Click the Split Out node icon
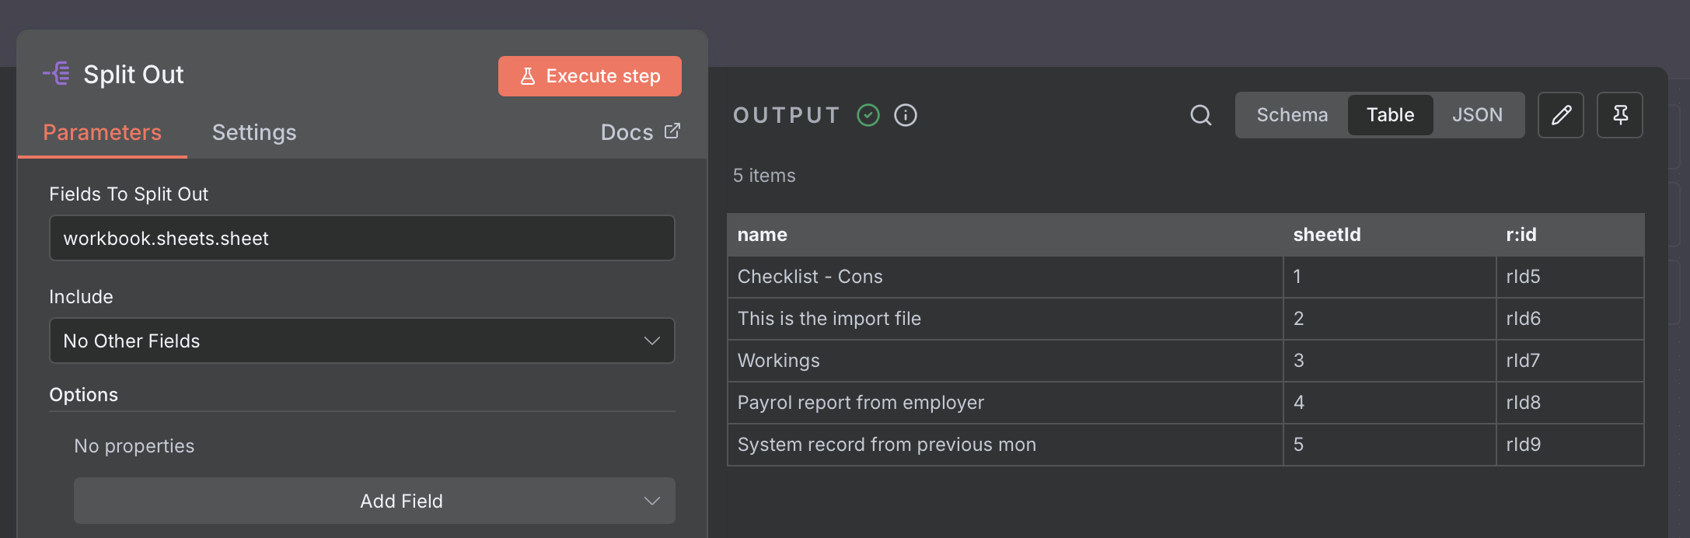The image size is (1690, 538). [57, 74]
